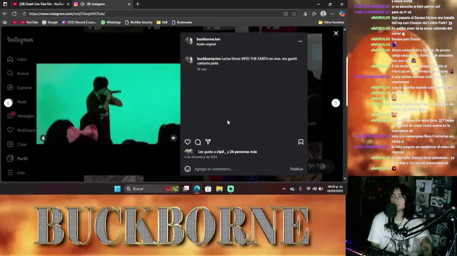The width and height of the screenshot is (457, 256).
Task: Go back with the browser back arrow
Action: [x=5, y=14]
